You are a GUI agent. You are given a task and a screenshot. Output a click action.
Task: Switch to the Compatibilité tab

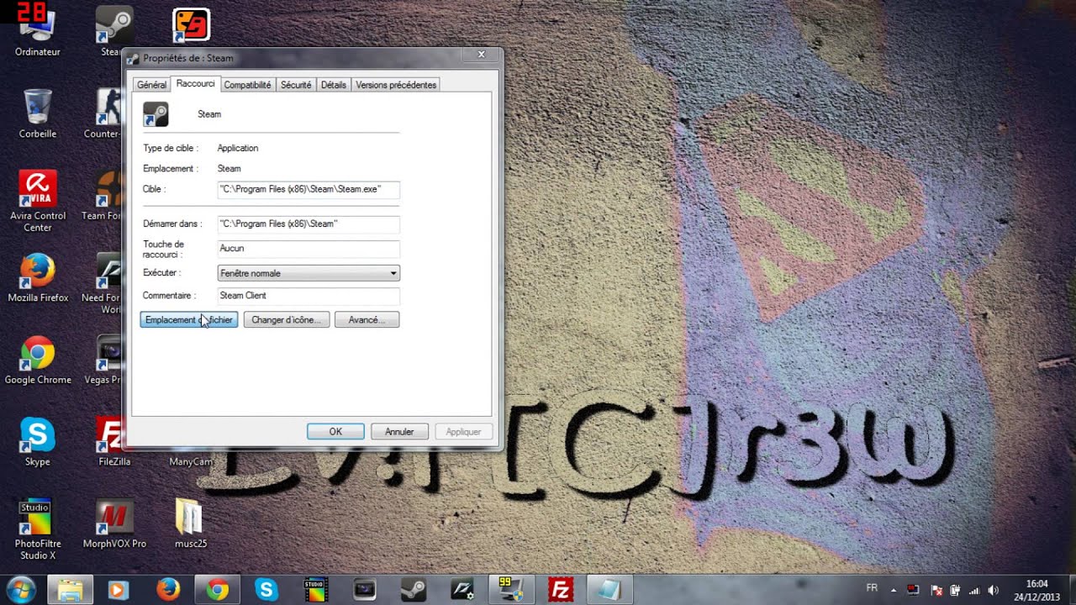point(247,85)
